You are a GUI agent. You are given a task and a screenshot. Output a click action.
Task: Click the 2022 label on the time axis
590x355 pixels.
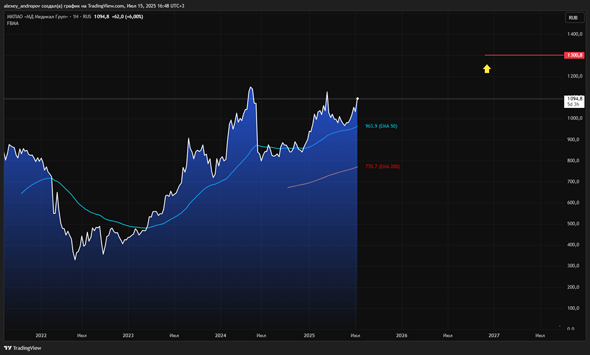41,336
